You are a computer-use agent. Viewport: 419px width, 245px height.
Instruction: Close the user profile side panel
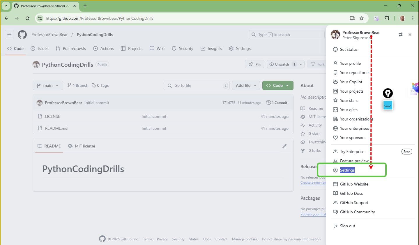[410, 35]
